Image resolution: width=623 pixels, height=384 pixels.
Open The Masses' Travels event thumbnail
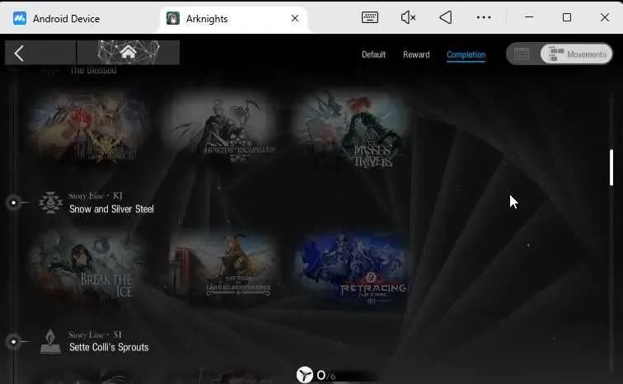[x=352, y=129]
